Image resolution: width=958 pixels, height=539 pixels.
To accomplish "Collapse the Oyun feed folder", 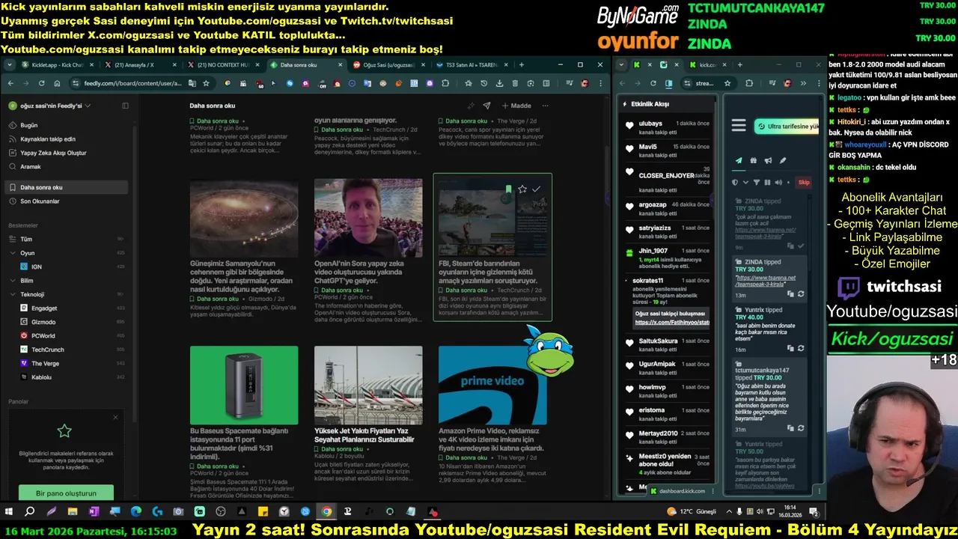I will [13, 253].
